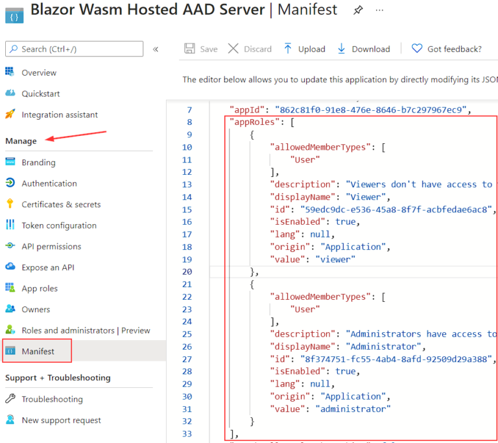Focus the Search (Ctrl+/) box
This screenshot has width=498, height=443.
[75, 49]
